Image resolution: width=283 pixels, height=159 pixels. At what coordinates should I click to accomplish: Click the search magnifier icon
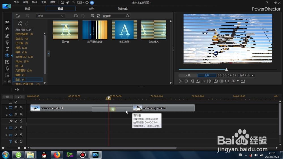[x=128, y=16]
